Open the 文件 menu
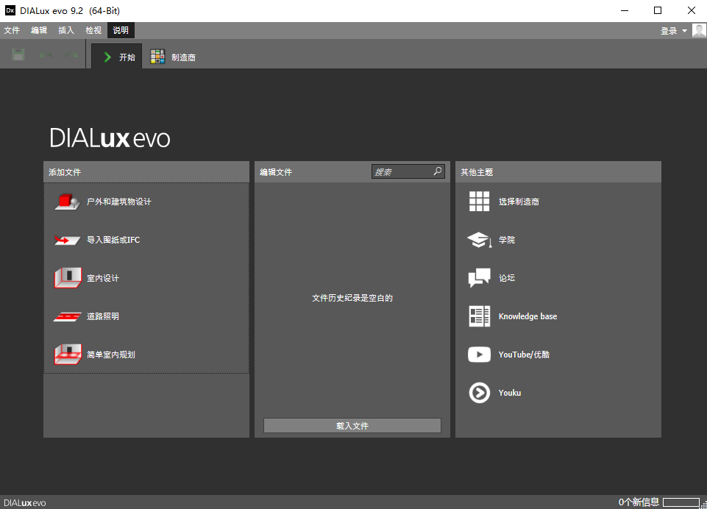 tap(12, 30)
